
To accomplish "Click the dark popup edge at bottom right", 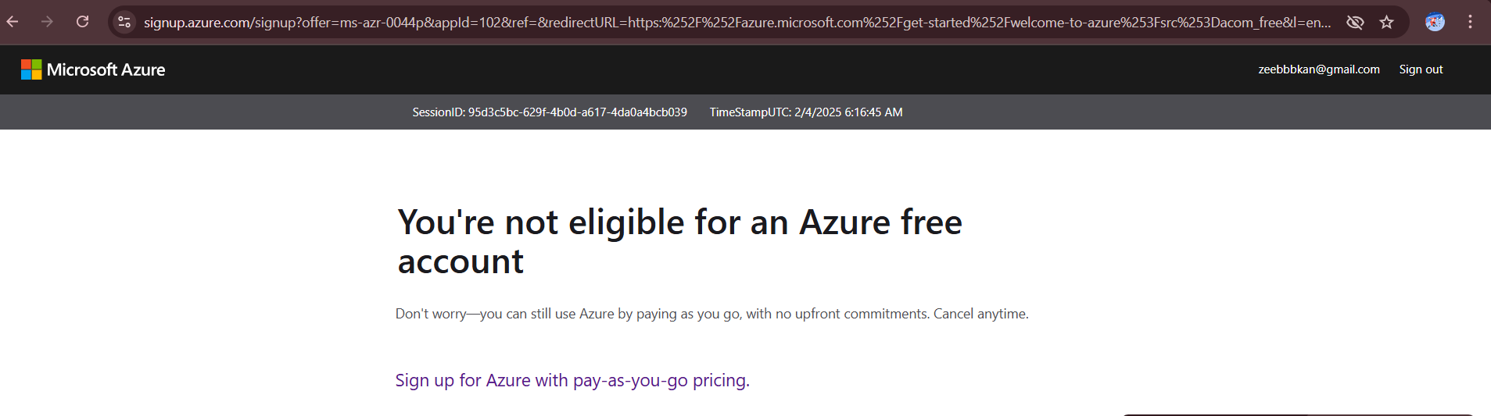I will click(1298, 414).
